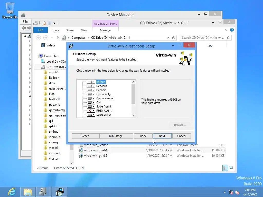Screen dimensions: 263x197
Task: Open Network feature install-state dropdown
Action: pos(91,86)
